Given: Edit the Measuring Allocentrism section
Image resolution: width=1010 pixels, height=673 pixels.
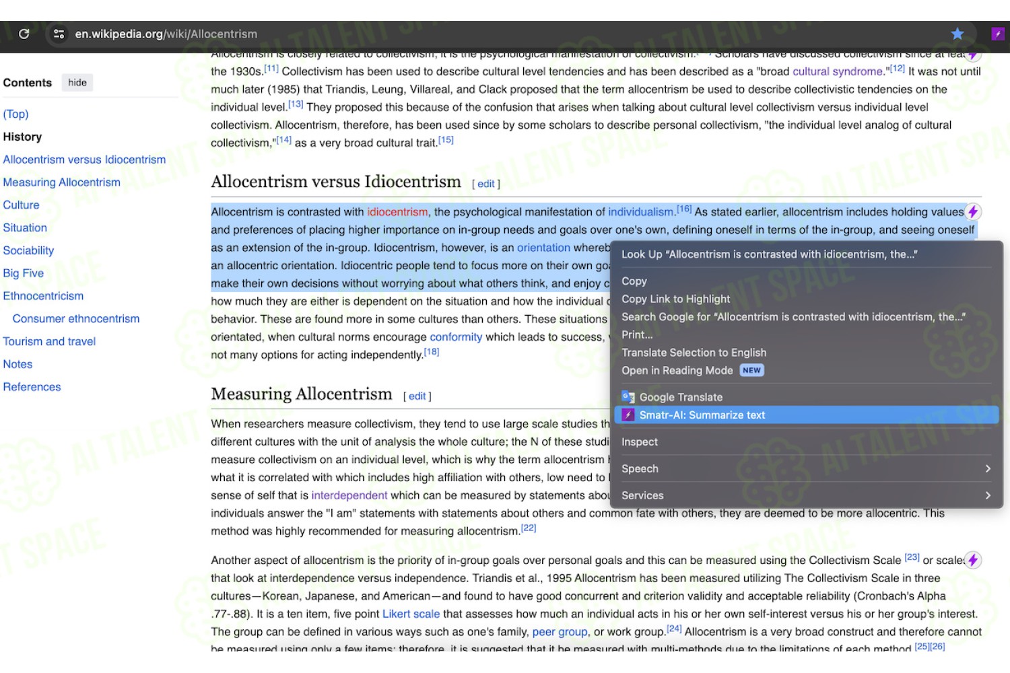Looking at the screenshot, I should (417, 396).
